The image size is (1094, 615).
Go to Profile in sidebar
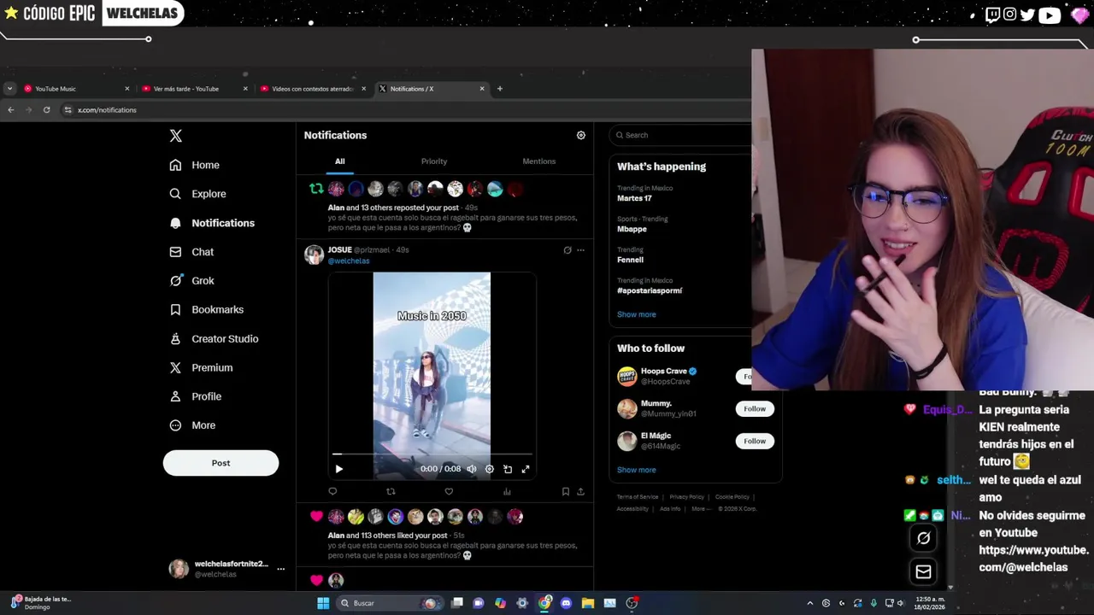tap(195, 396)
